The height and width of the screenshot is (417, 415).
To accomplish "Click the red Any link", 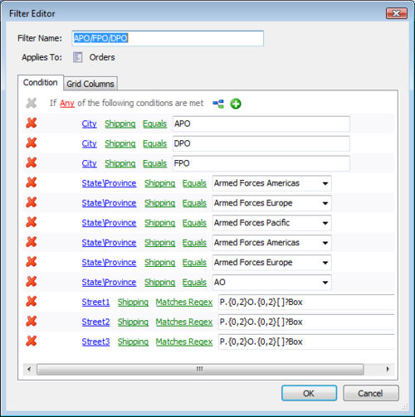I will pyautogui.click(x=67, y=103).
